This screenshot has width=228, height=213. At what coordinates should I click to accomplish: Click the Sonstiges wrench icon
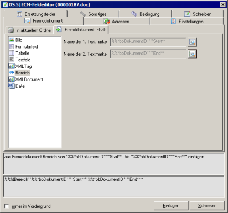pos(83,14)
